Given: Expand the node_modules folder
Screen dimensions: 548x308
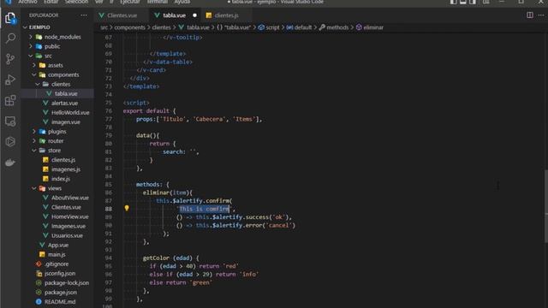Looking at the screenshot, I should coord(63,37).
